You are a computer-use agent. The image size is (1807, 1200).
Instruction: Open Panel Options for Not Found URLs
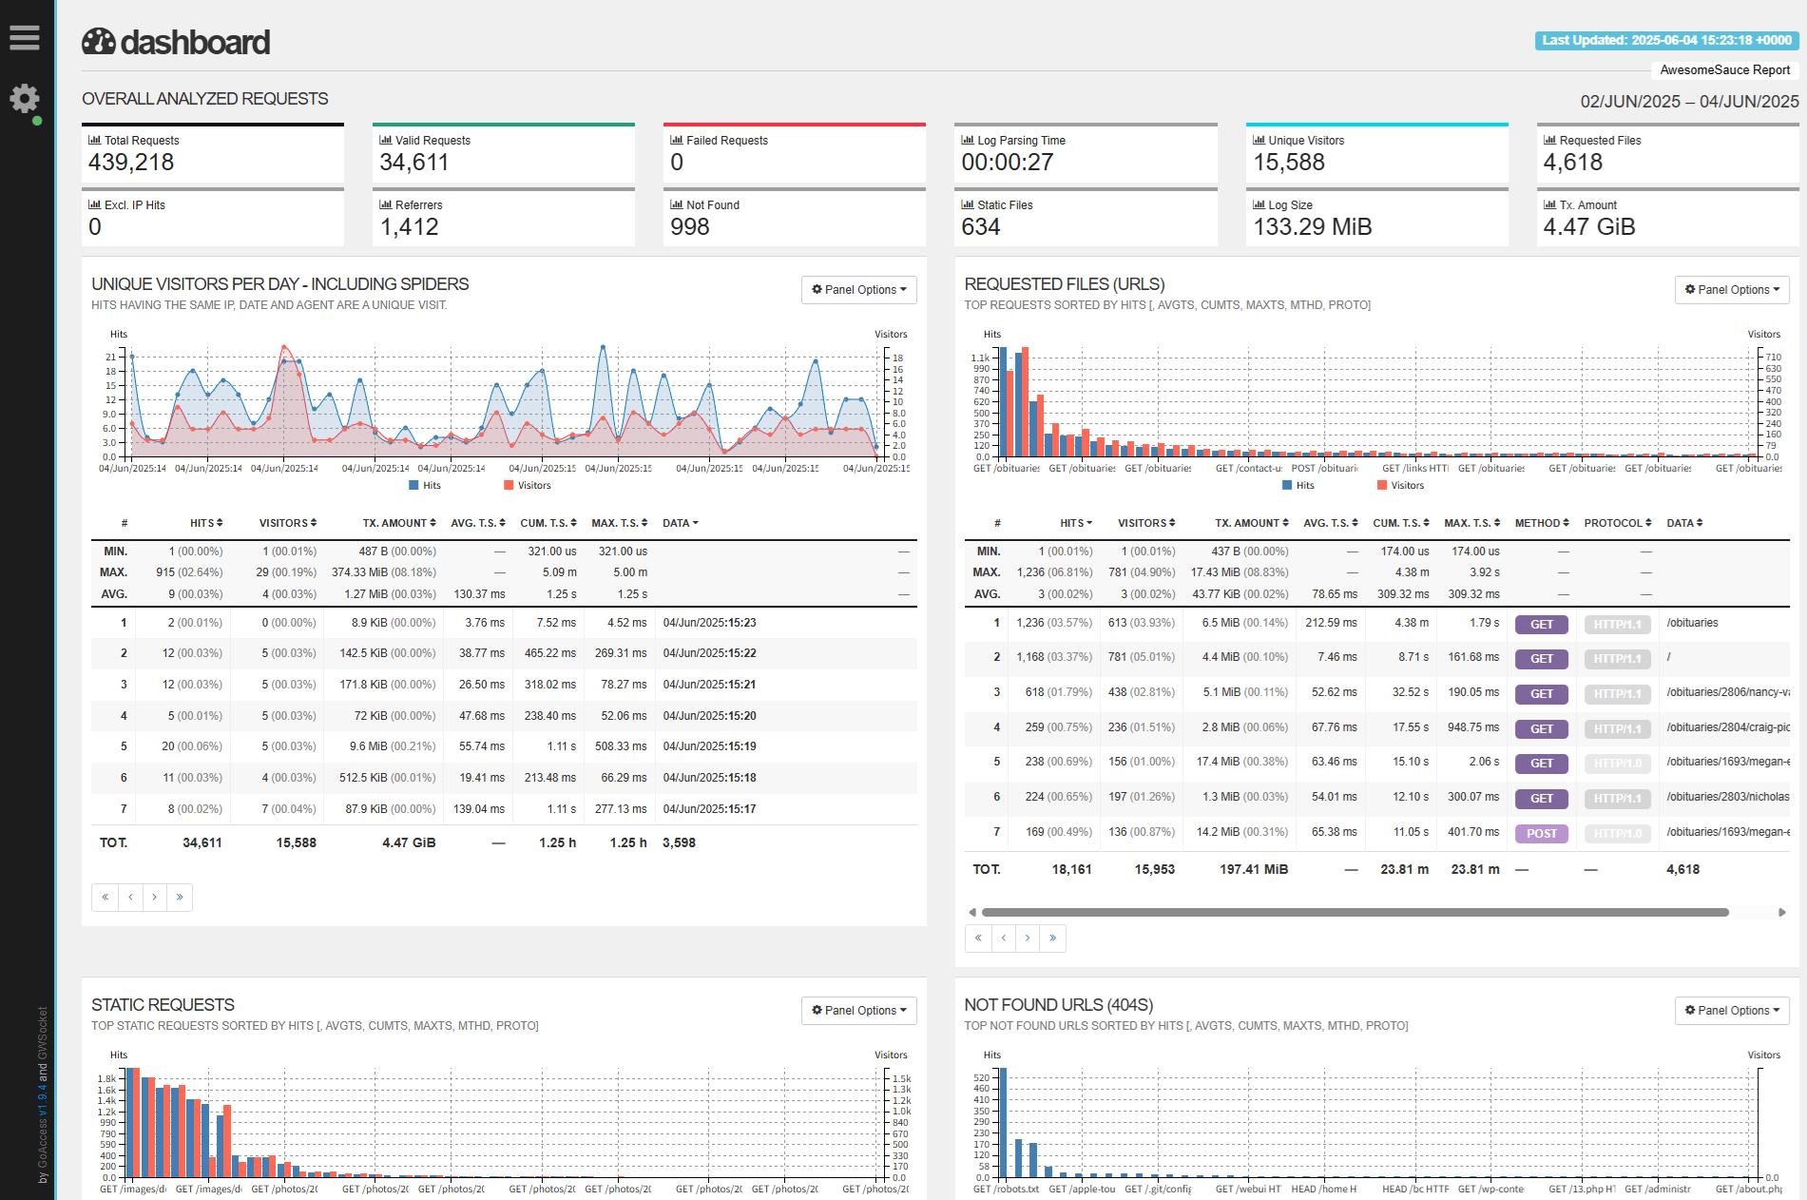click(x=1731, y=1010)
